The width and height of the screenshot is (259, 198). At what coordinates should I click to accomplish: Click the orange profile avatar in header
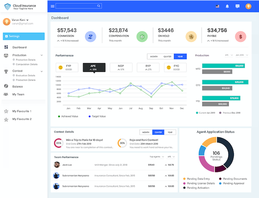248,6
